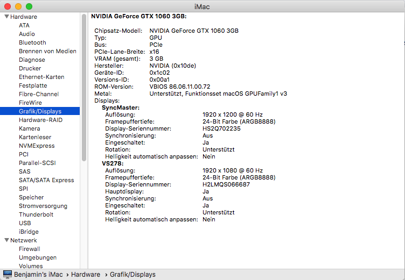Zoom the window with green button
This screenshot has height=280, width=405.
[x=29, y=6]
